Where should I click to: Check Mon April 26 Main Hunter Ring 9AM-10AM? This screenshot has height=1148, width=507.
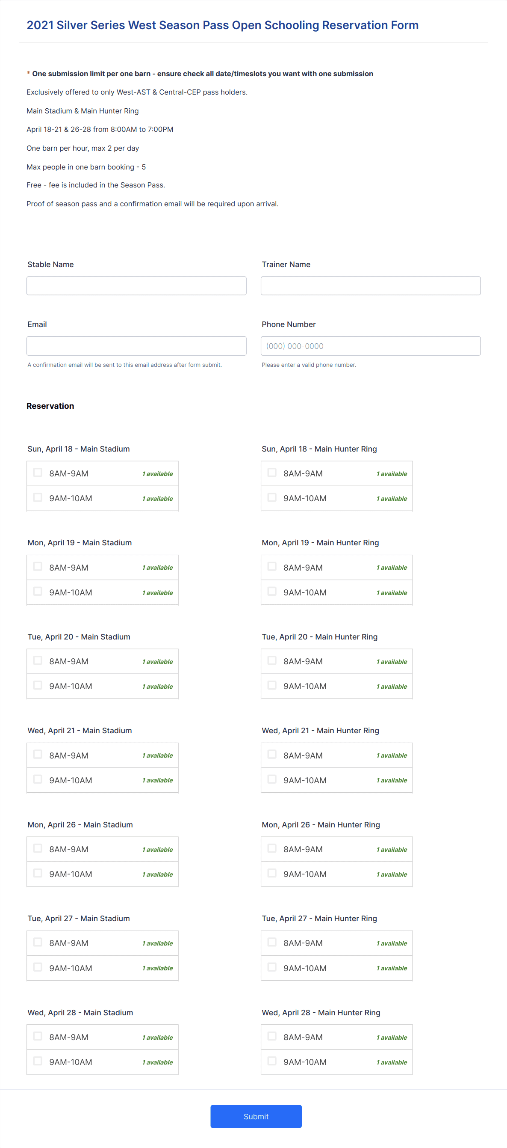pyautogui.click(x=272, y=874)
